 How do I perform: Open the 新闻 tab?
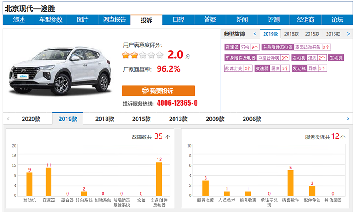click(242, 20)
